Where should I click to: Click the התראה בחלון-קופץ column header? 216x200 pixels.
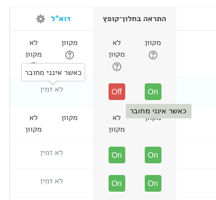[x=135, y=19]
